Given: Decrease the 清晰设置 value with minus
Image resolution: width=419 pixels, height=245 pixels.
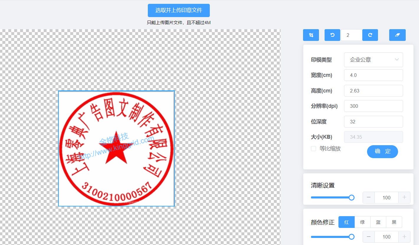Looking at the screenshot, I should (369, 198).
